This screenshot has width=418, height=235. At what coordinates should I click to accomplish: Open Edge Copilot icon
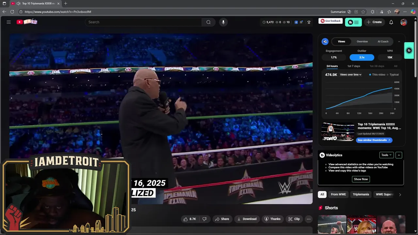[413, 12]
